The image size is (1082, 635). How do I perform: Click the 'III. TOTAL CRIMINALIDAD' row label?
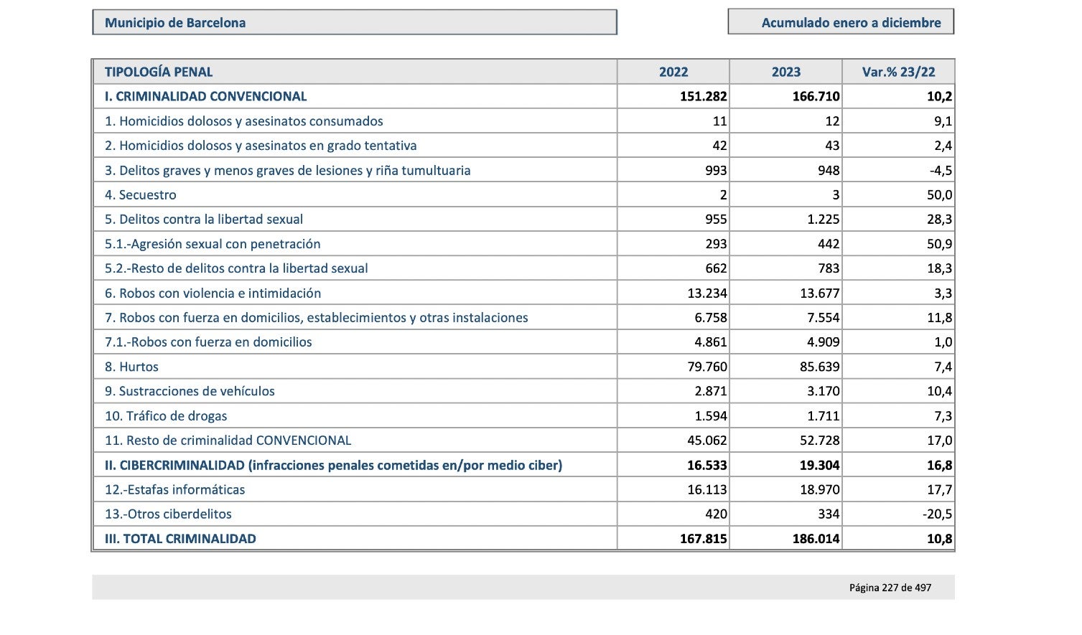tap(180, 539)
